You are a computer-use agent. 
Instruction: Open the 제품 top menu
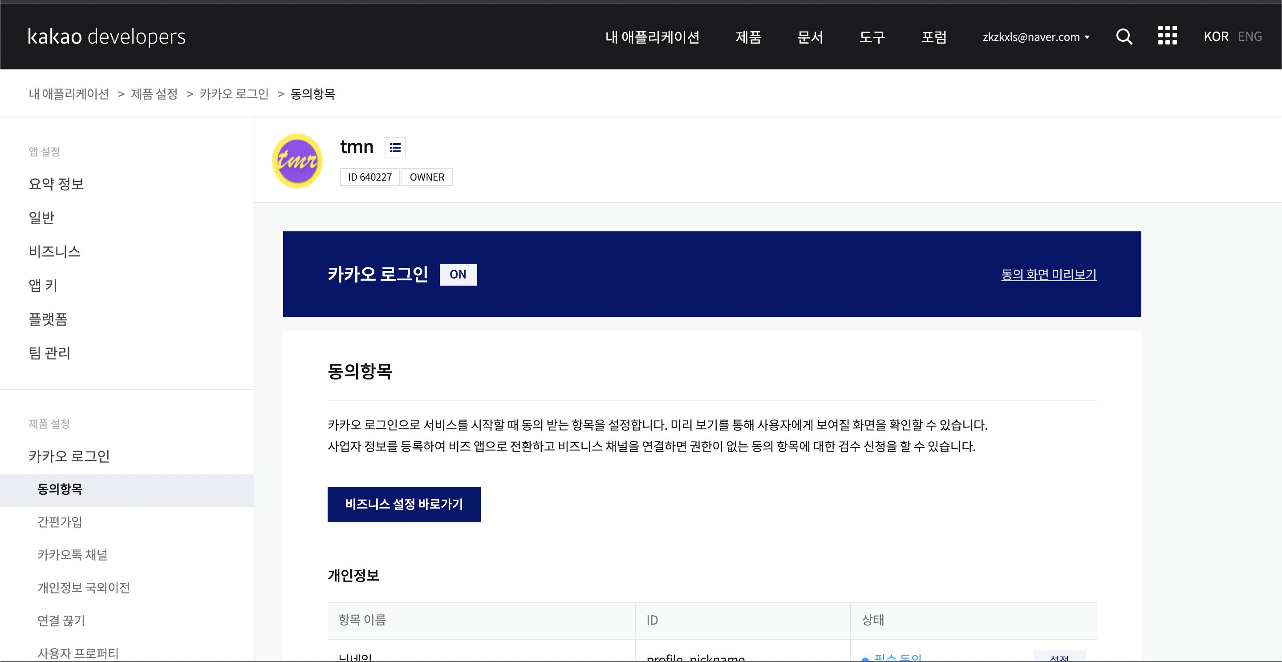pyautogui.click(x=748, y=37)
